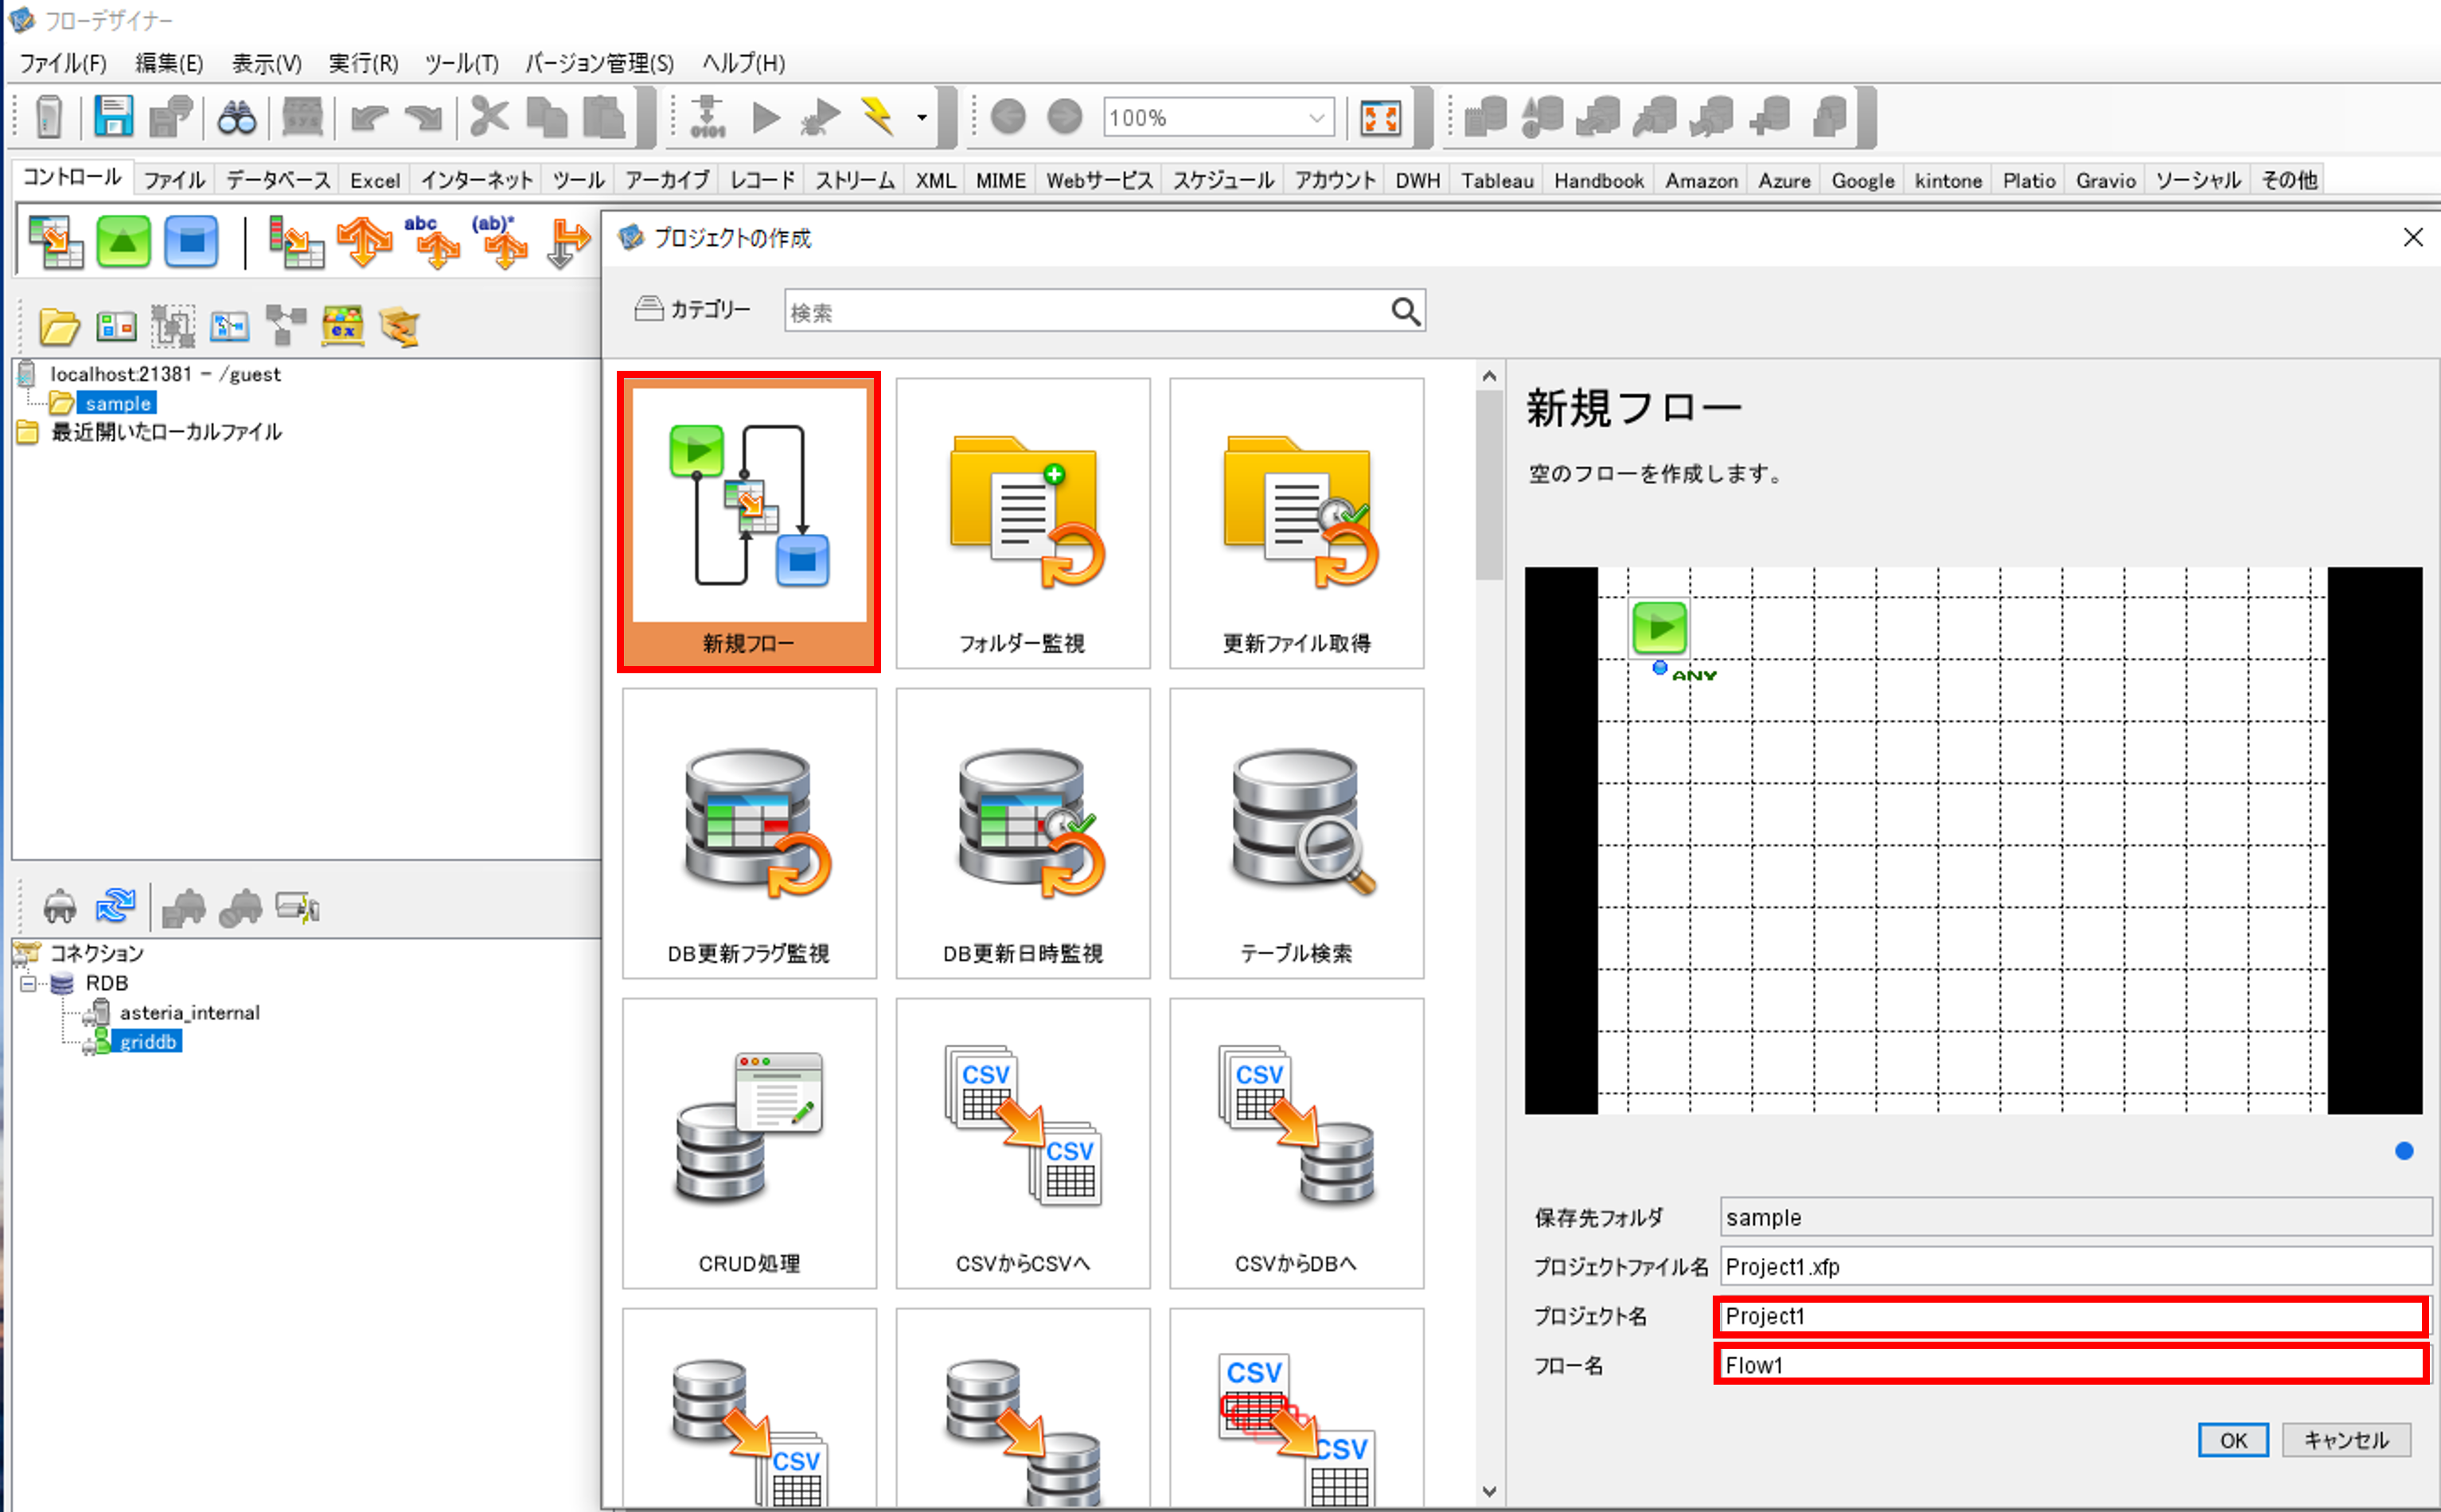2441x1512 pixels.
Task: Select the green Start component icon
Action: point(123,242)
